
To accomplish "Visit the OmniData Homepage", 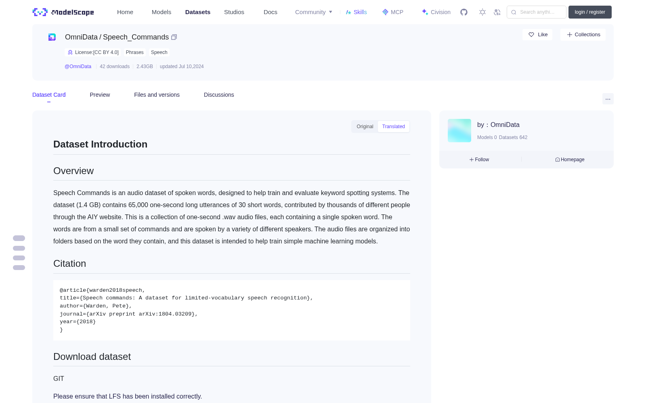I will click(570, 160).
